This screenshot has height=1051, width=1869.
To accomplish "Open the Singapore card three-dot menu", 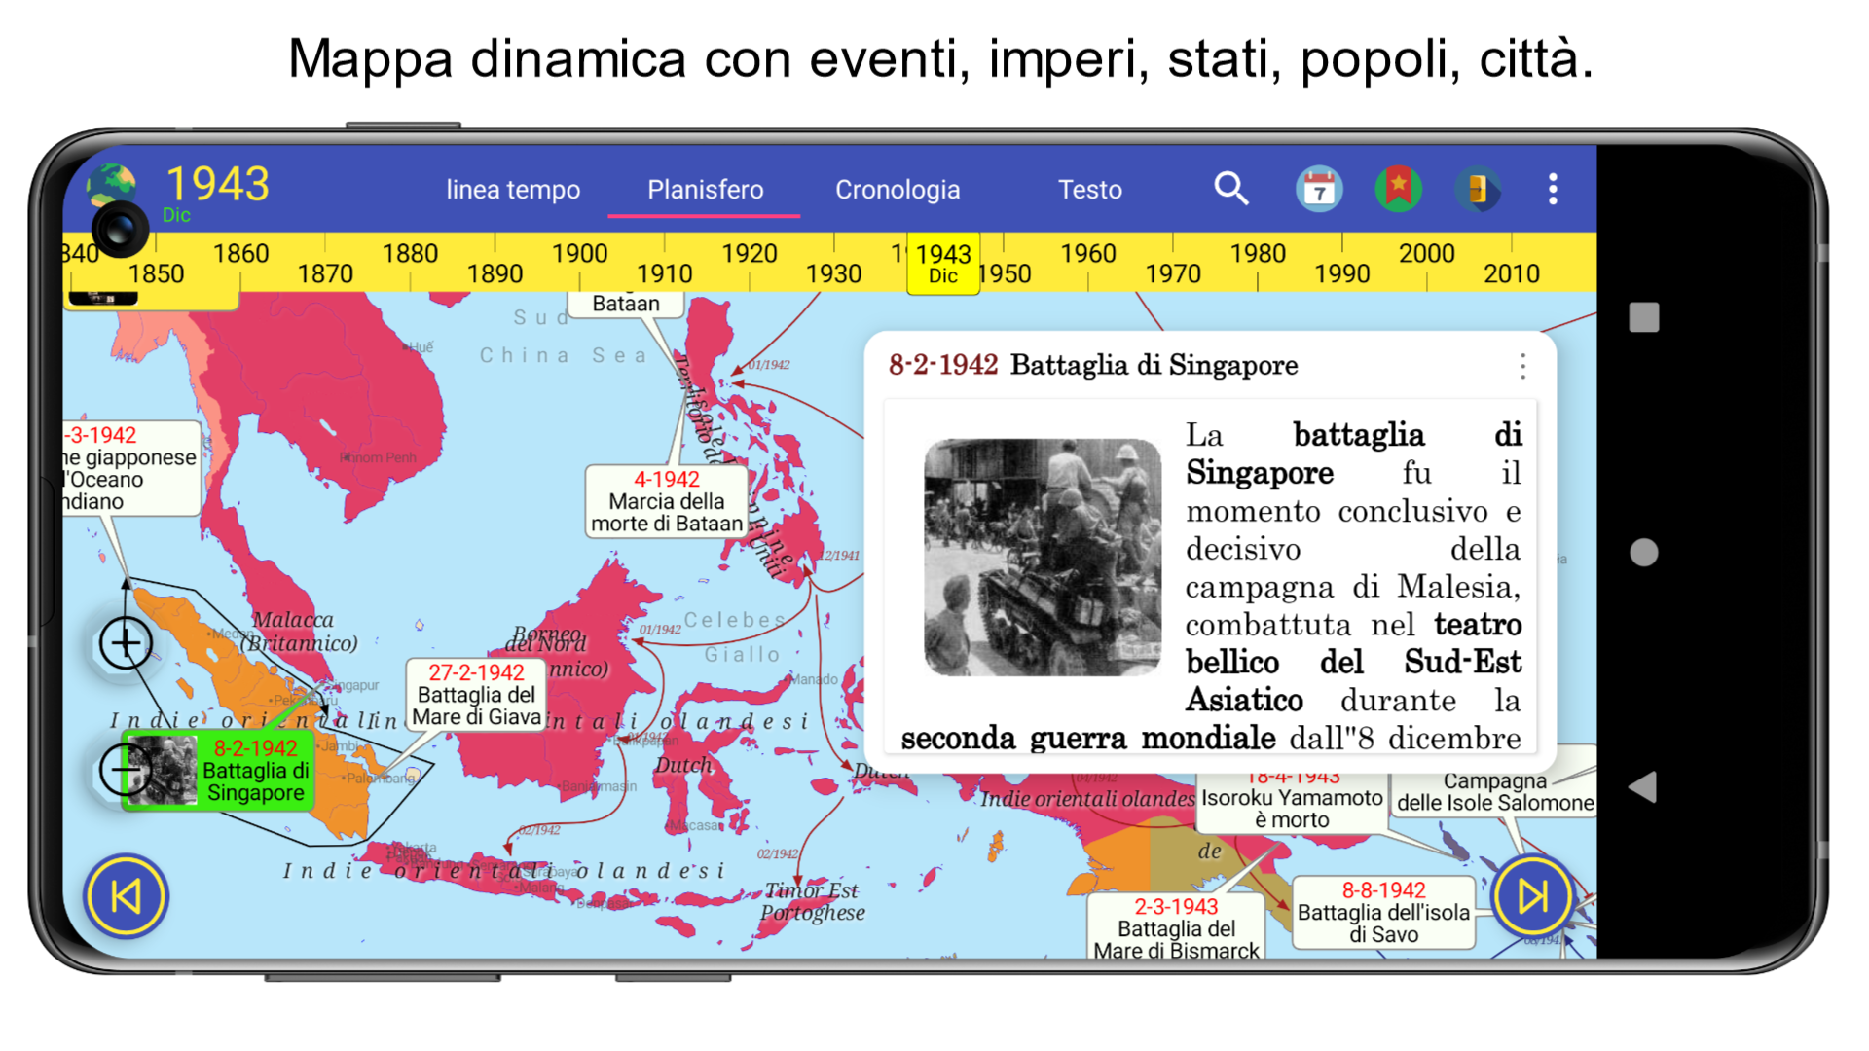I will point(1522,366).
